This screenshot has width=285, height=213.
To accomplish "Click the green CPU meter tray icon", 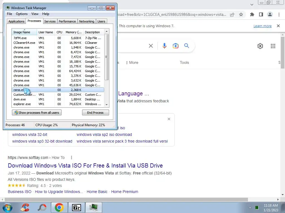I will click(x=257, y=207).
